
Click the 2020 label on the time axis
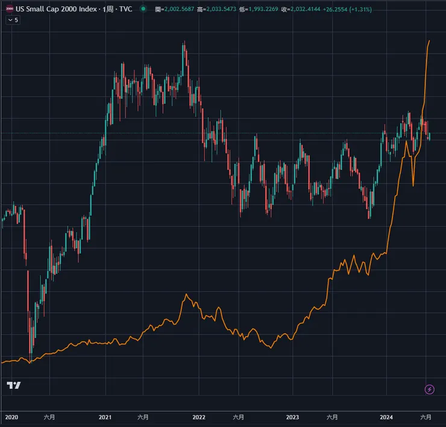11,417
